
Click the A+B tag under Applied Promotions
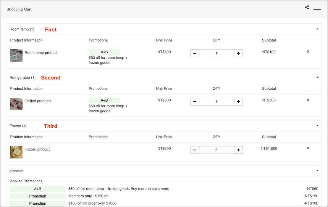click(x=38, y=189)
